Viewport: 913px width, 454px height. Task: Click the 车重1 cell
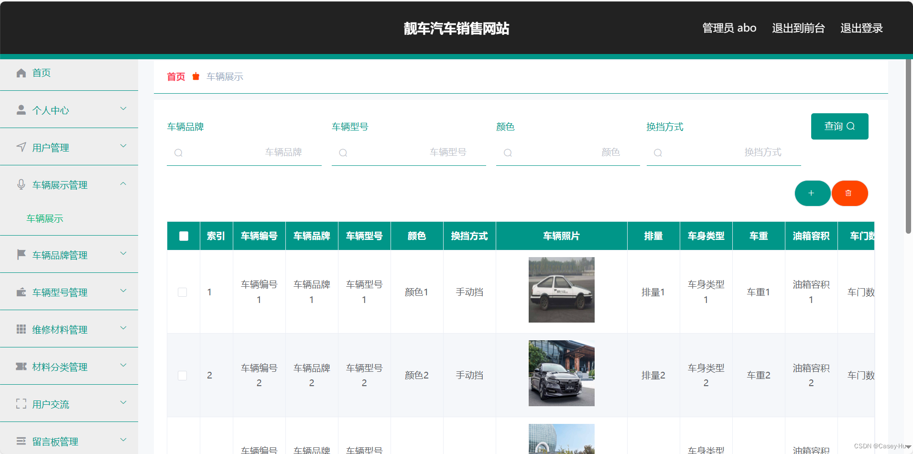[759, 292]
